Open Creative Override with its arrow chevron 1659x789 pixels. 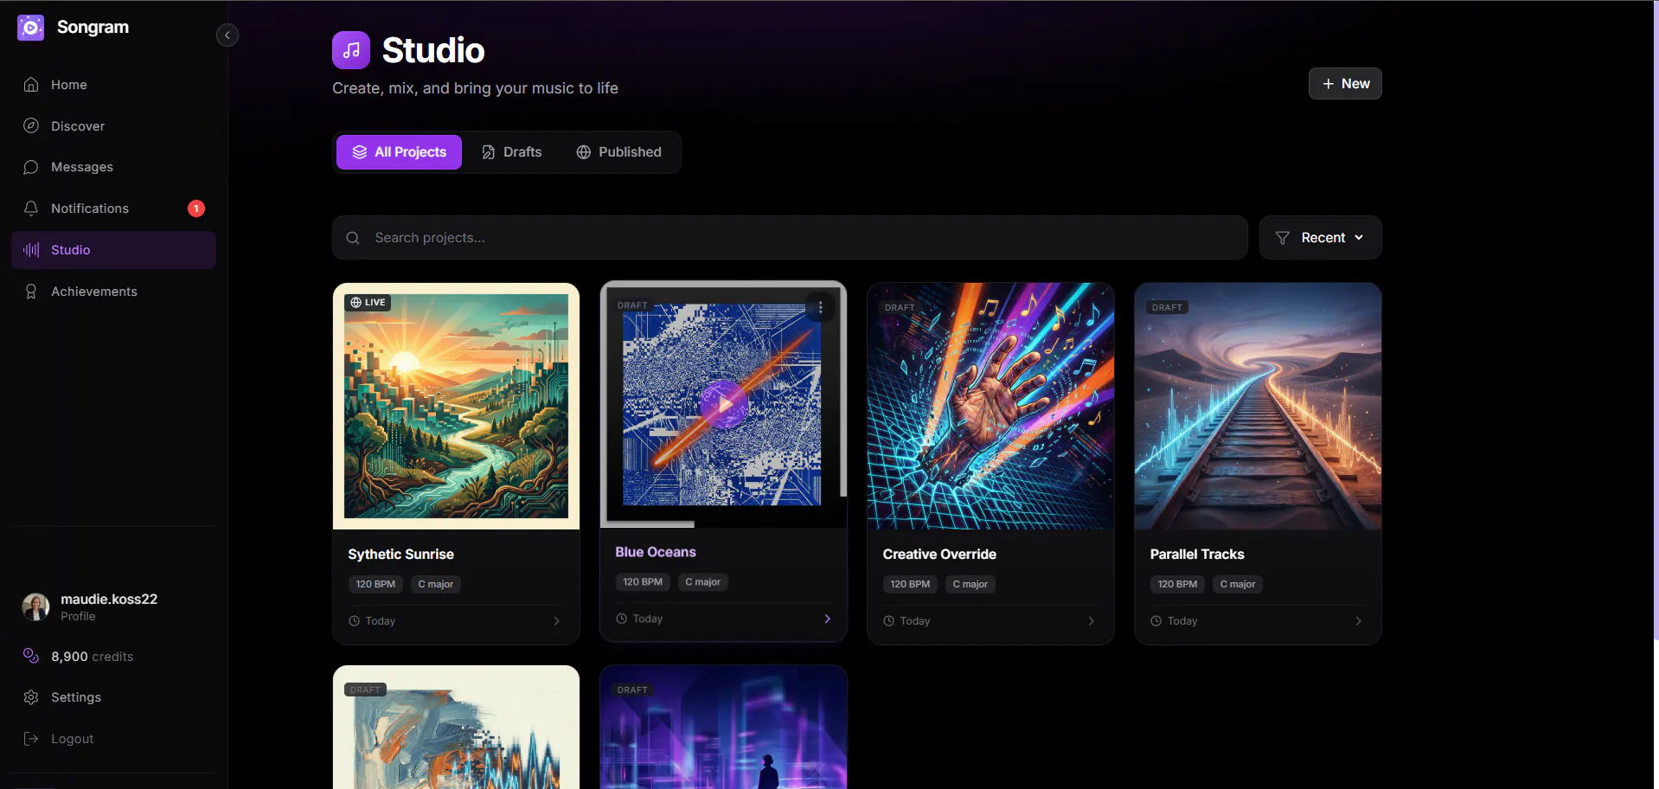tap(1091, 621)
